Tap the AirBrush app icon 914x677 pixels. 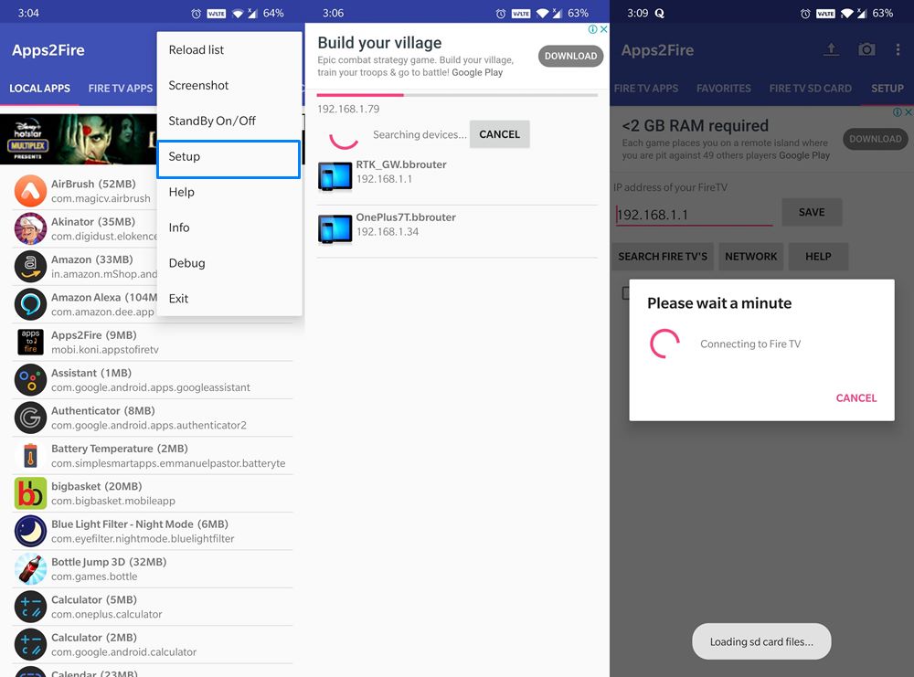click(x=30, y=191)
